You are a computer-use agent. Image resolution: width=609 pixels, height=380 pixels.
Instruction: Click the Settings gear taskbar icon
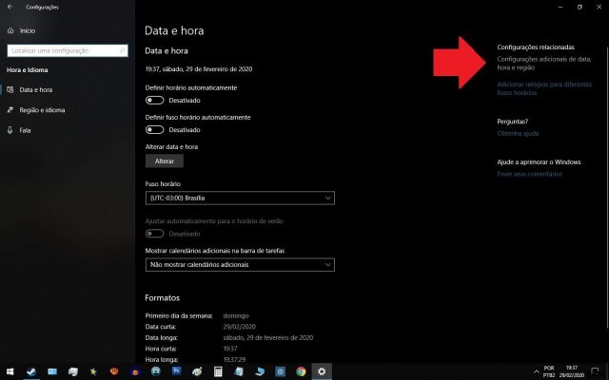coord(323,371)
